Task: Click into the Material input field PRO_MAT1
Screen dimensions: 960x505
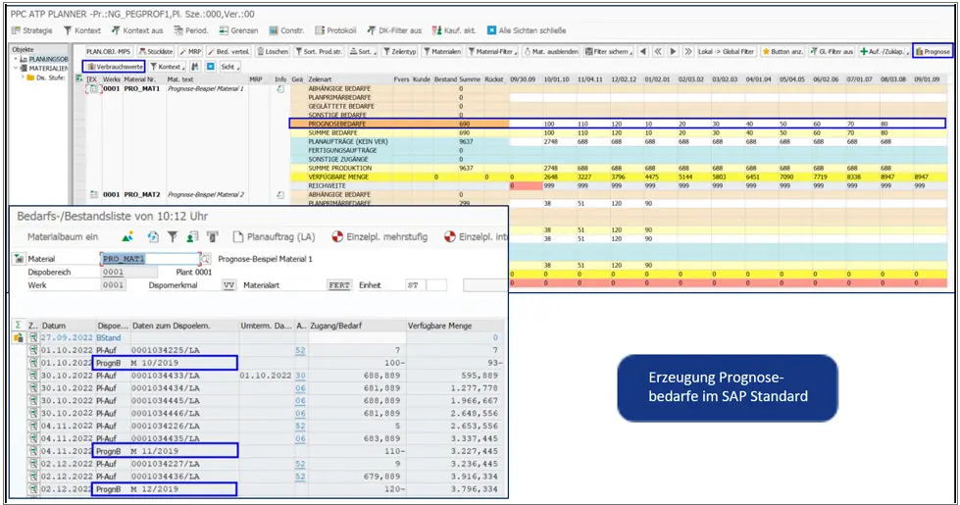Action: [x=150, y=259]
